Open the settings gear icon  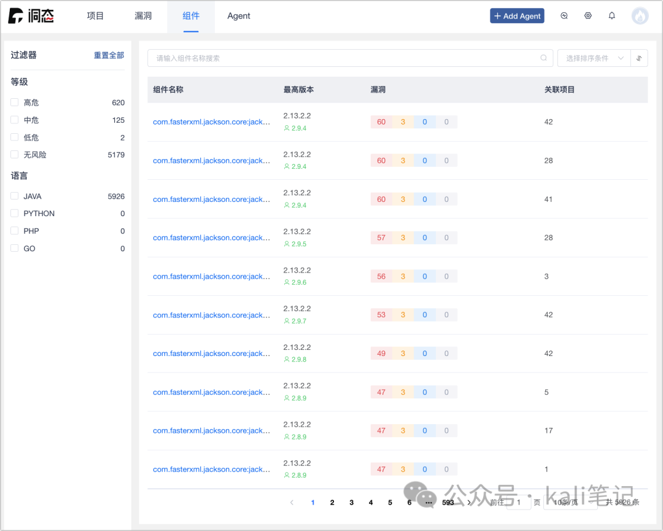[587, 15]
